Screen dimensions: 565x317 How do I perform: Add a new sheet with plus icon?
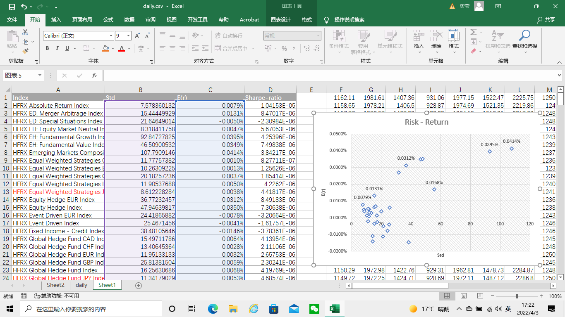coord(139,285)
